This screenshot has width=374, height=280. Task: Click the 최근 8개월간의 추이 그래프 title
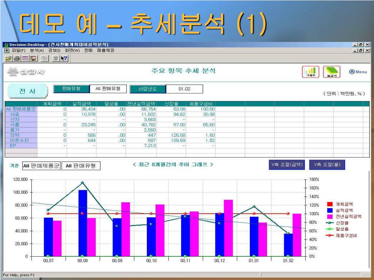click(x=173, y=164)
